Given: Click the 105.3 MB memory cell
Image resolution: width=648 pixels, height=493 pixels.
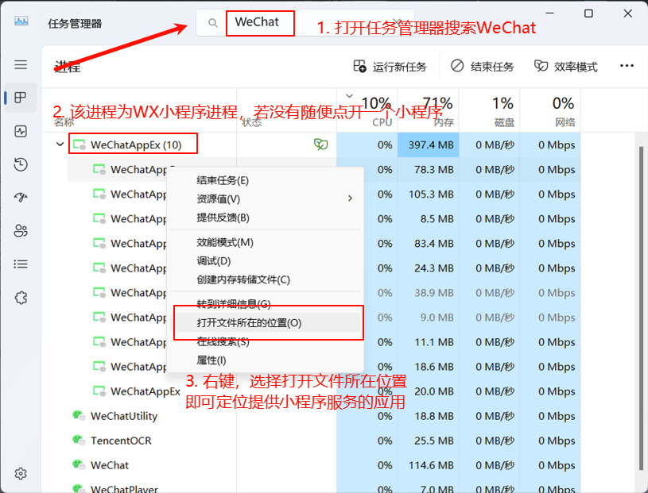Looking at the screenshot, I should click(x=428, y=195).
